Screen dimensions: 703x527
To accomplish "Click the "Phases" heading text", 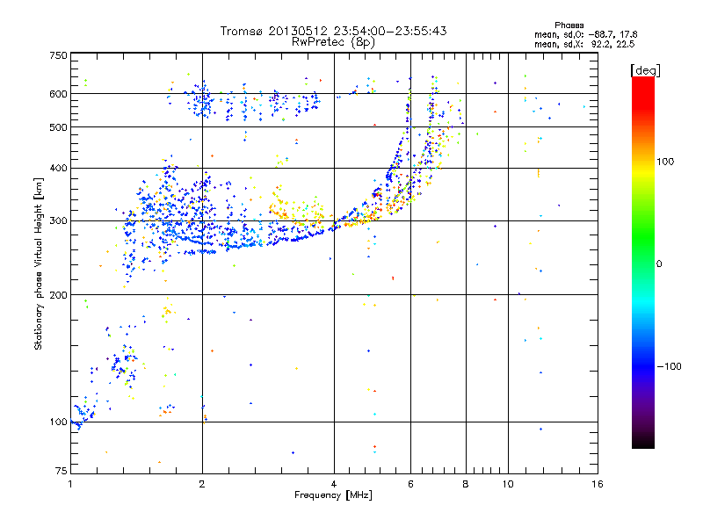I will coord(569,25).
